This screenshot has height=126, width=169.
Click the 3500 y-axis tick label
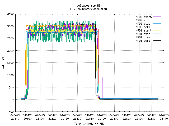[11, 14]
